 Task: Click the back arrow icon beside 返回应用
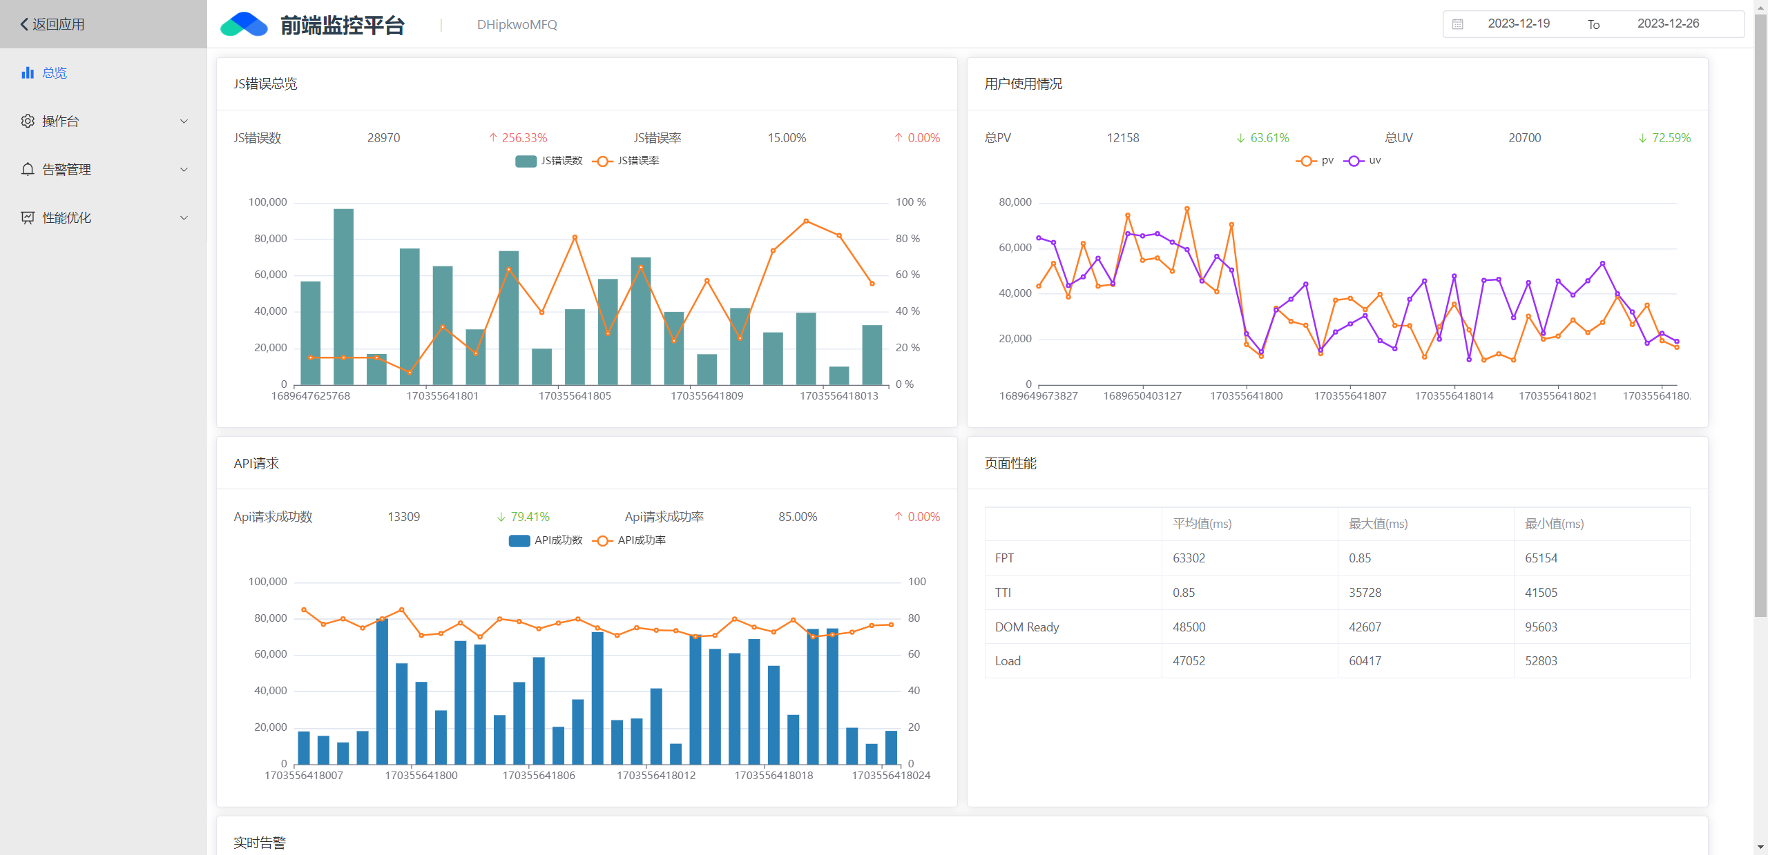pyautogui.click(x=24, y=24)
